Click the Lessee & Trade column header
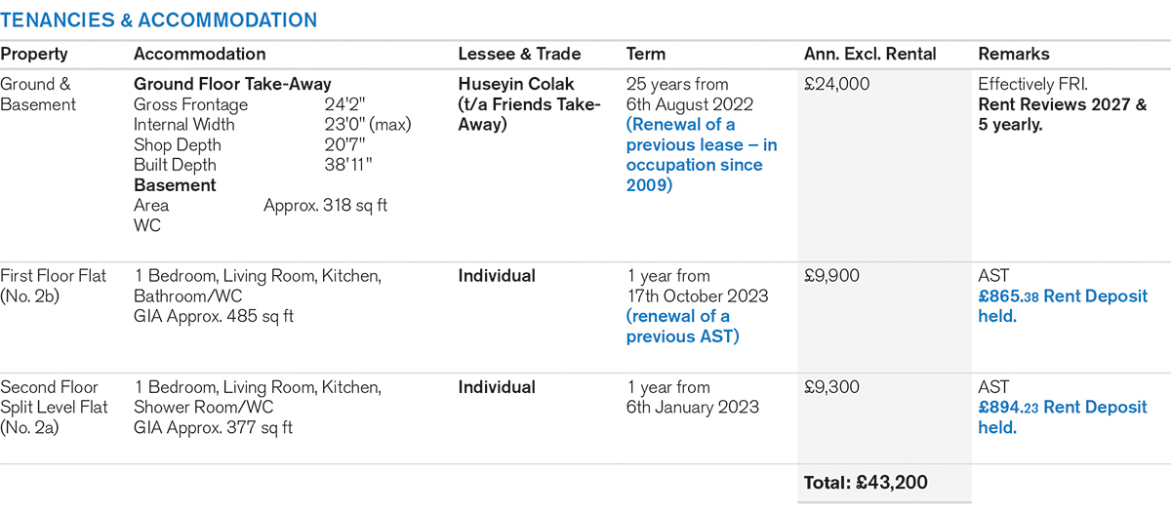 519,55
